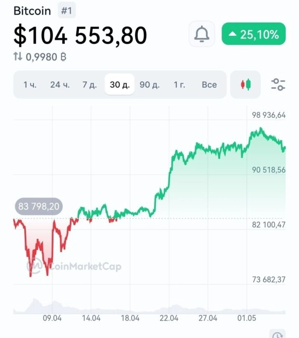Show the Все all-time range
Screen dimensions: 299x338
(209, 84)
